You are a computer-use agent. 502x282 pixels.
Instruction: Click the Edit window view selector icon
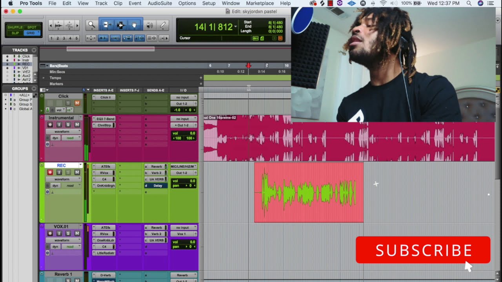tap(43, 90)
